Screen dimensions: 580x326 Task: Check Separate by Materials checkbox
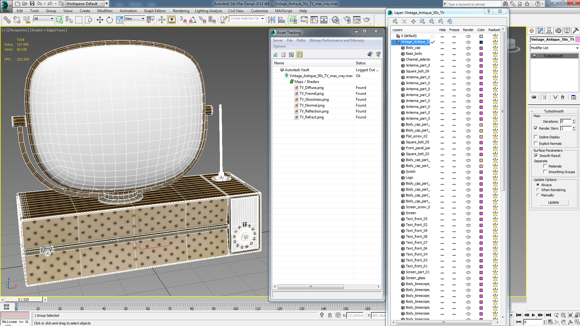(x=545, y=166)
